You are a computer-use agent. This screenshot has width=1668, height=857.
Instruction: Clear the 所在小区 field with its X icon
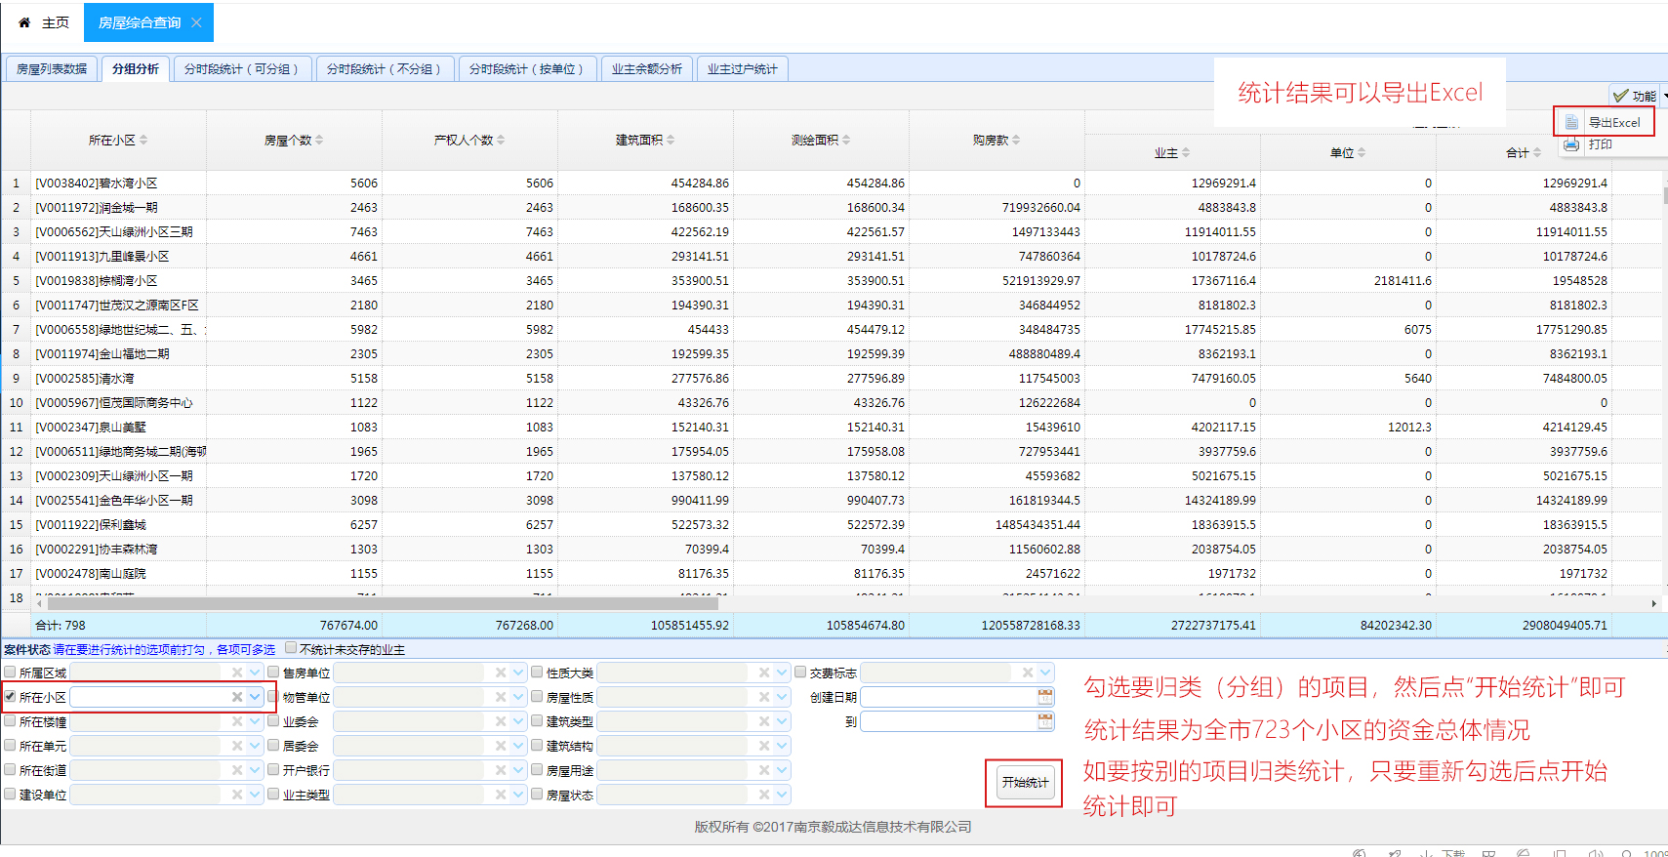[x=236, y=697]
